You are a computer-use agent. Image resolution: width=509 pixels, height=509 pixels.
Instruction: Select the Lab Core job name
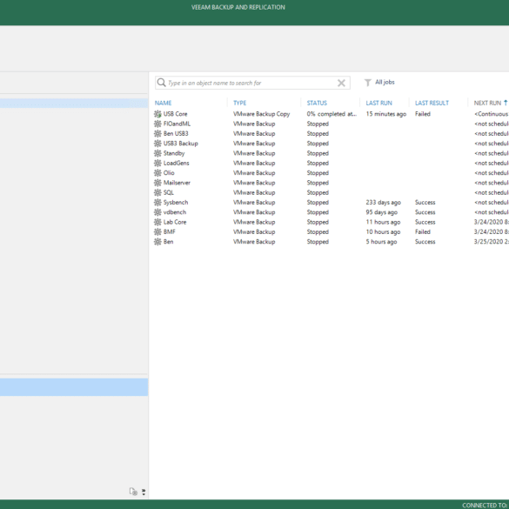click(175, 222)
